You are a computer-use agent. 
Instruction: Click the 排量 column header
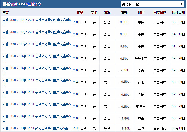tap(80, 12)
